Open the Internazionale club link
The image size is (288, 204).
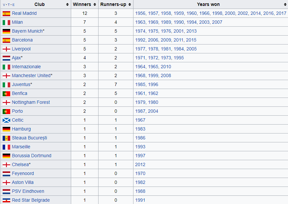pos(26,67)
